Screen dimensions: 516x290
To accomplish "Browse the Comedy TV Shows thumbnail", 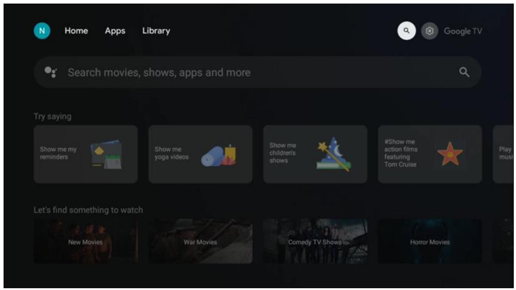I will [315, 241].
